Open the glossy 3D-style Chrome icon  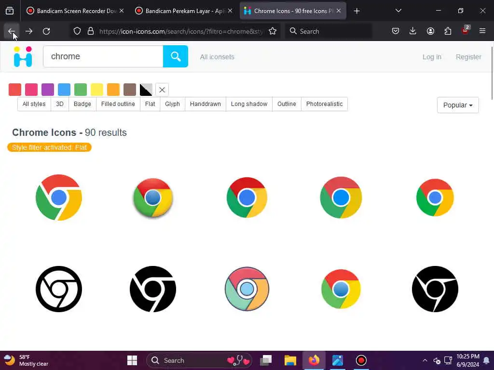[x=153, y=198]
